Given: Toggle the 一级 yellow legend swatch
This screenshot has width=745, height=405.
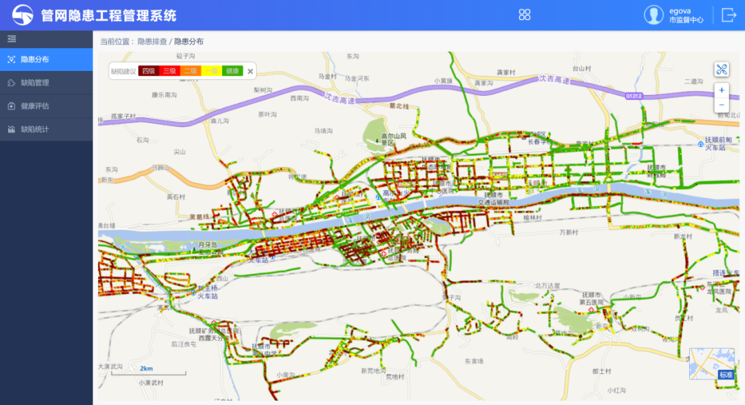Looking at the screenshot, I should (212, 71).
